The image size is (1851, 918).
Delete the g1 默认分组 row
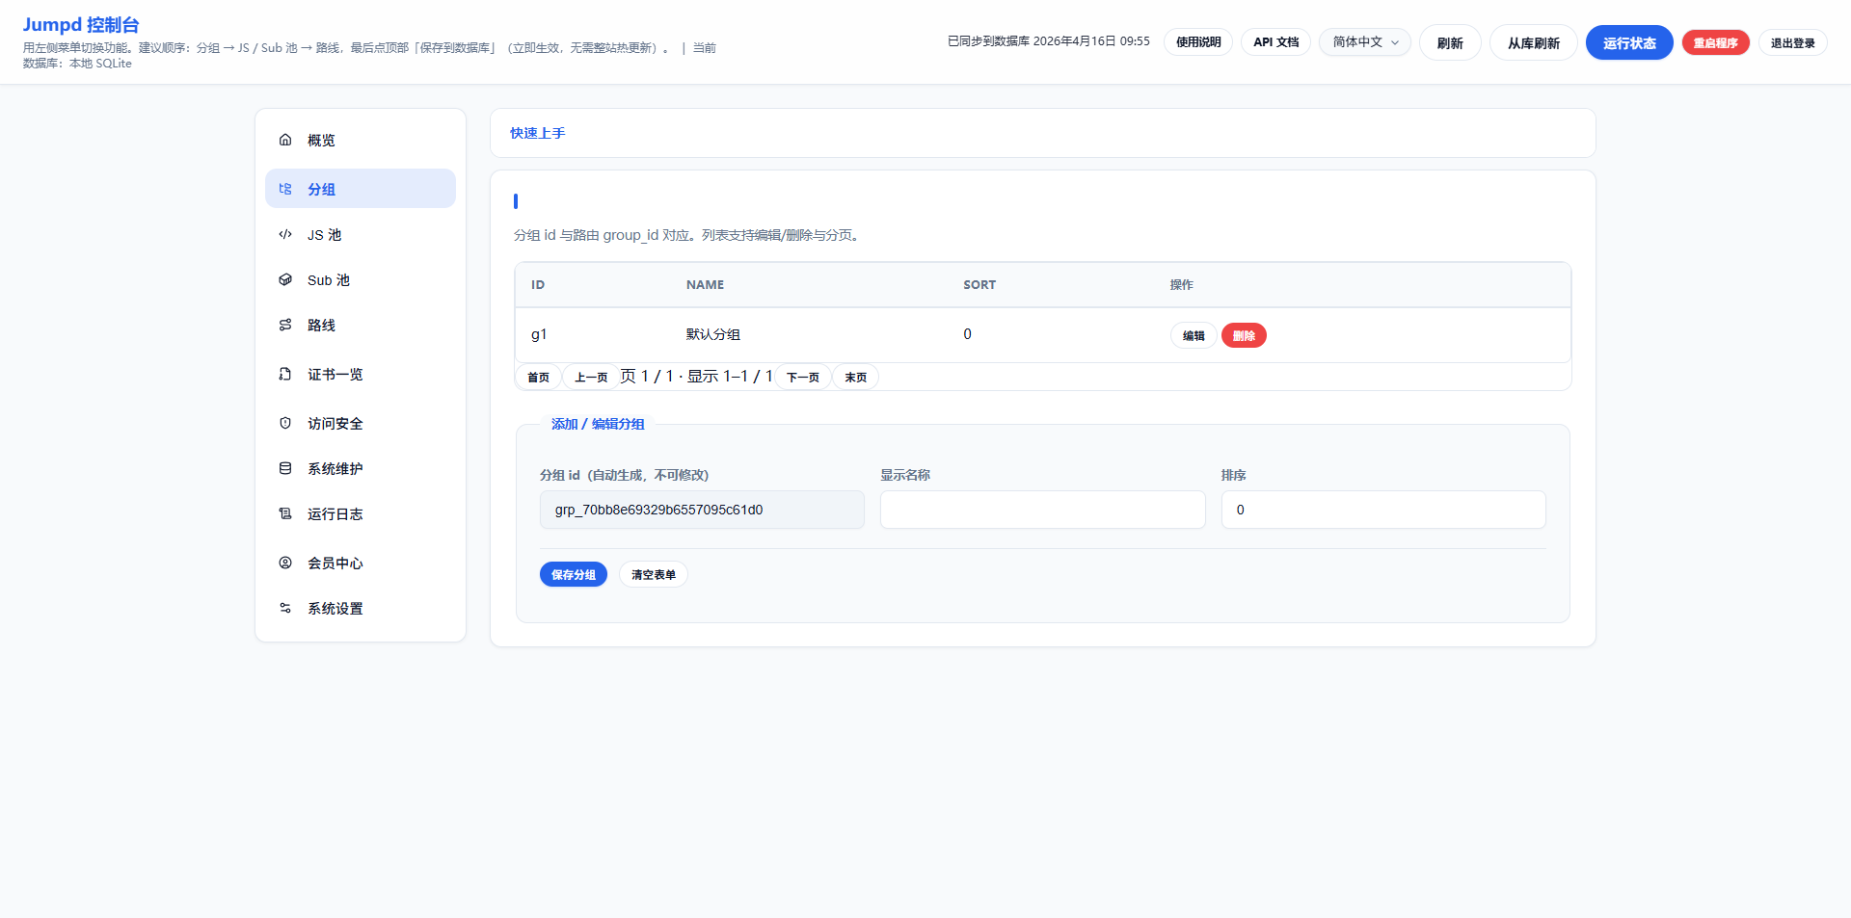1244,335
